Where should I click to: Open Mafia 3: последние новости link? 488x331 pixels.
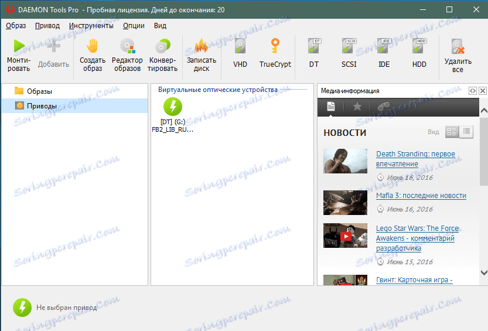pyautogui.click(x=421, y=196)
